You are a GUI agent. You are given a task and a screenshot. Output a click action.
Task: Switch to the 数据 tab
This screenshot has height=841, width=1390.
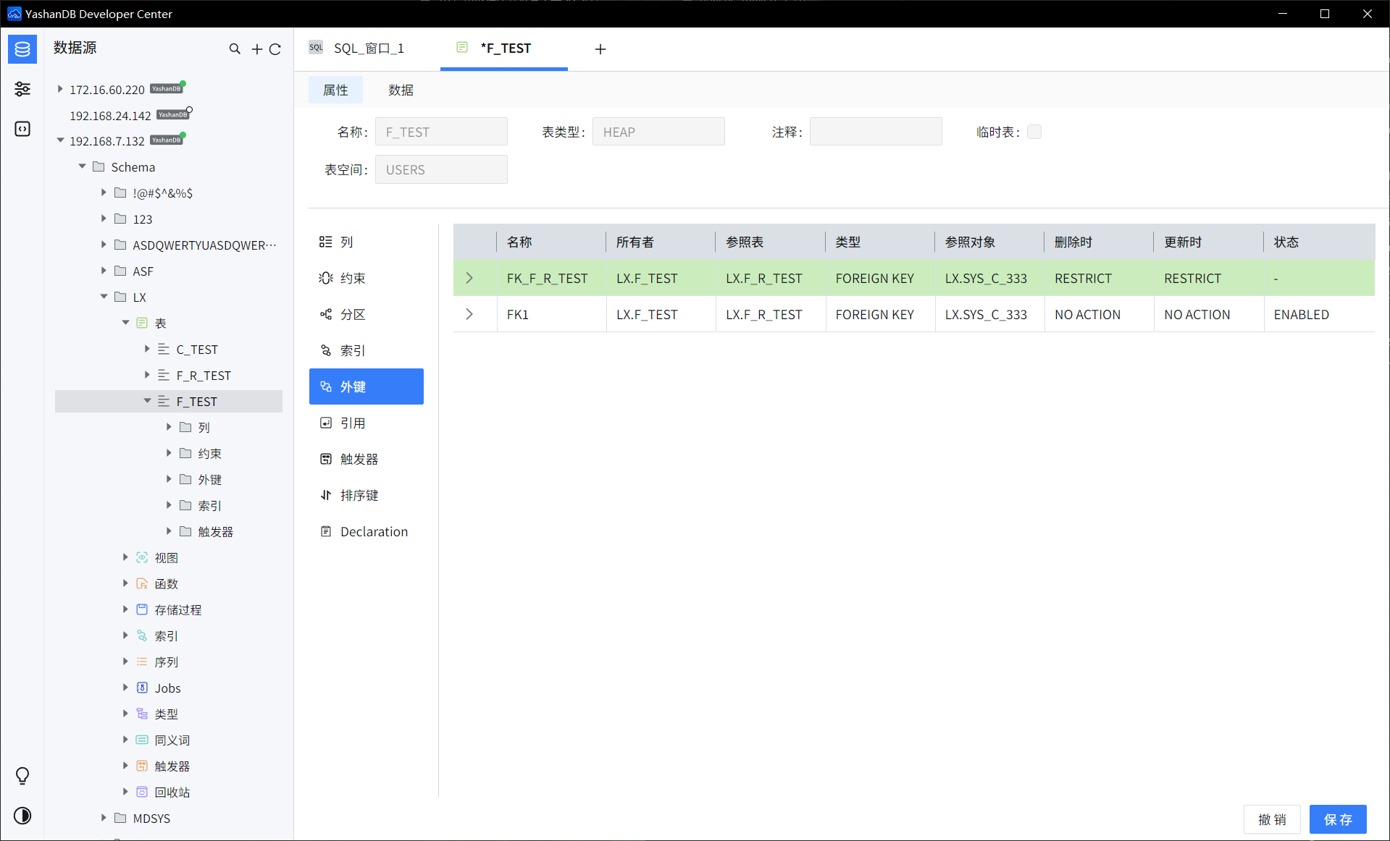coord(401,90)
